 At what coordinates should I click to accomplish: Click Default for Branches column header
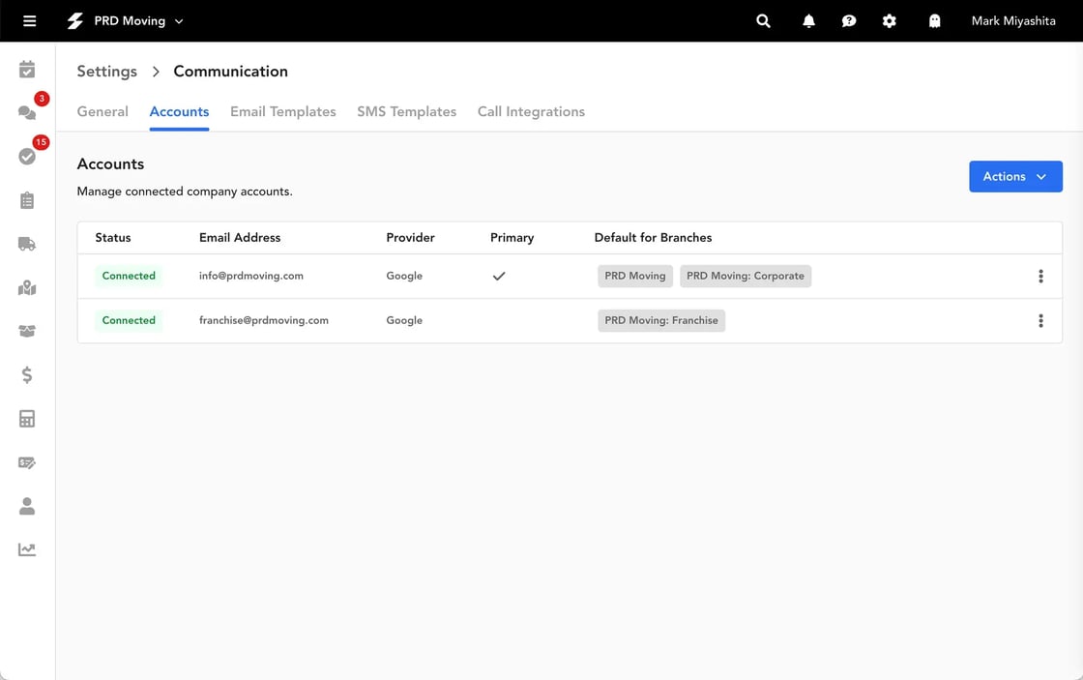(x=653, y=238)
